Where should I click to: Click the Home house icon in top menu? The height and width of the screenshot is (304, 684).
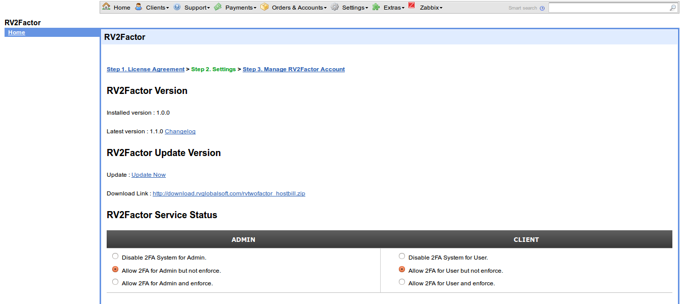tap(106, 7)
